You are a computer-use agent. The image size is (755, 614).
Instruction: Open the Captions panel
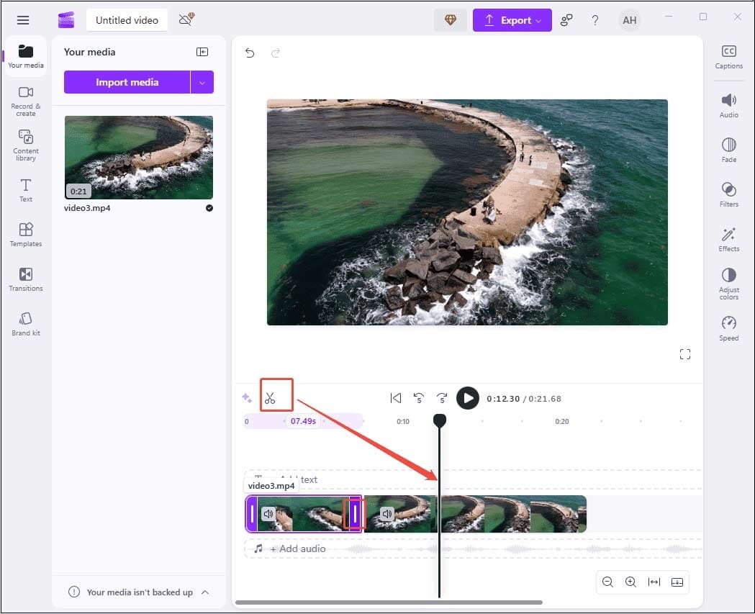tap(729, 58)
